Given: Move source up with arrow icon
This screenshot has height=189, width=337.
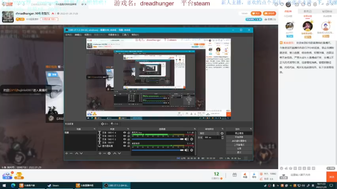Looking at the screenshot, I should tap(115, 153).
